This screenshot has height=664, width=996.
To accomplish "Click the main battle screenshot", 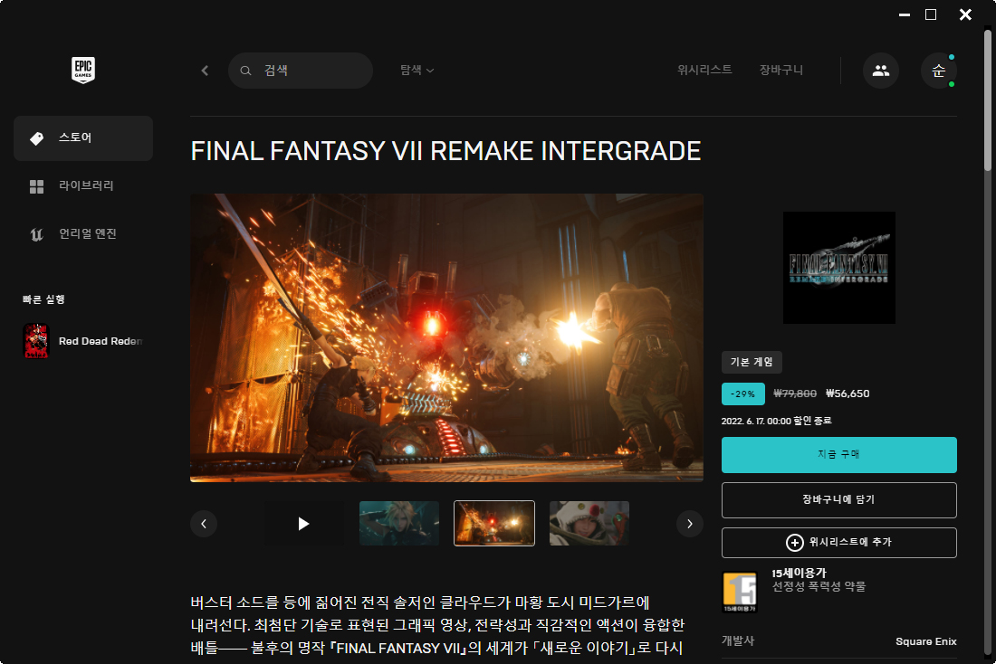I will point(446,337).
